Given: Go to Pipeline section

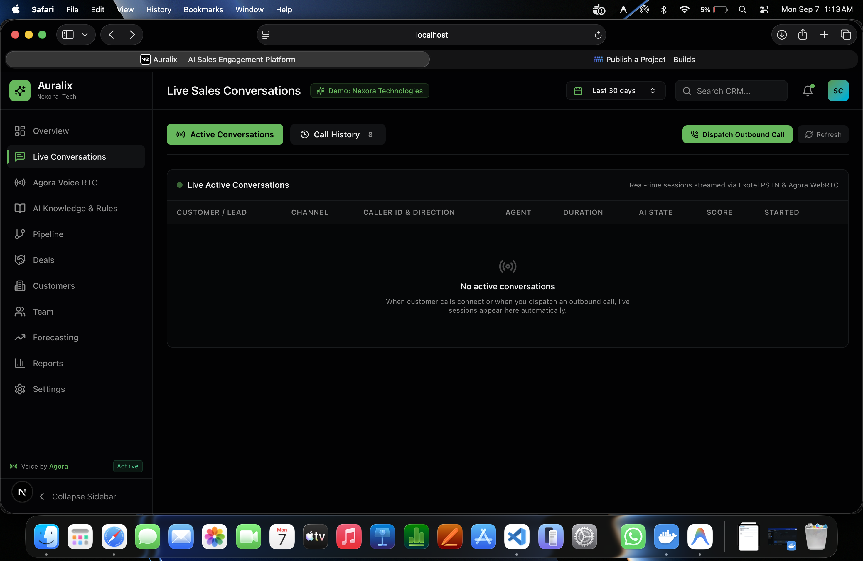Looking at the screenshot, I should pyautogui.click(x=76, y=234).
